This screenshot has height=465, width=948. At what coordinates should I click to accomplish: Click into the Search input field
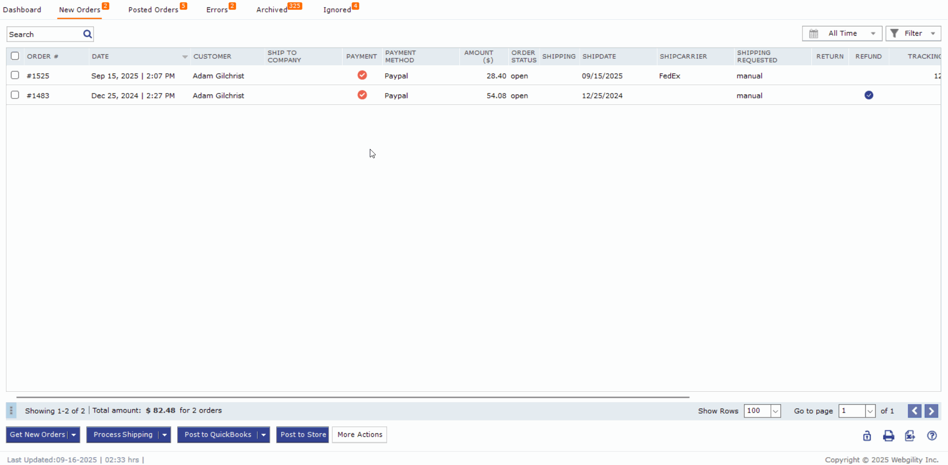(x=44, y=35)
